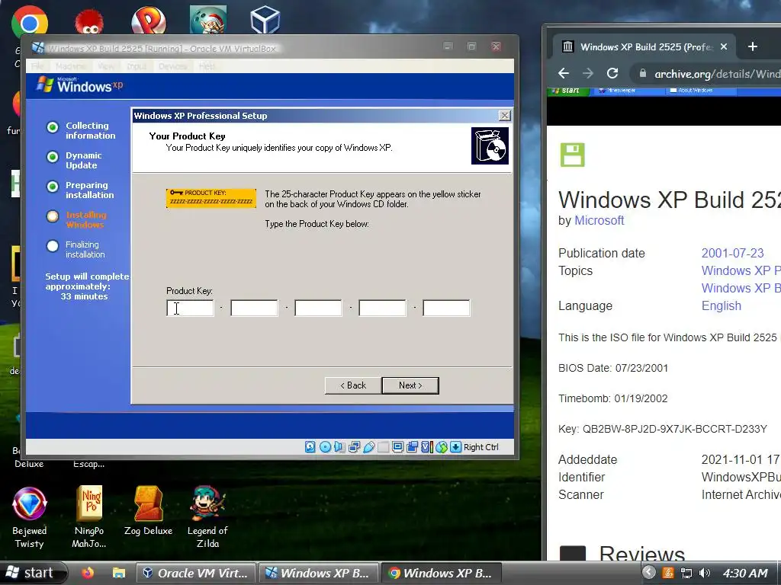This screenshot has width=781, height=585.
Task: Switch to Windows XP B... taskbar button with Chrome icon
Action: point(442,573)
